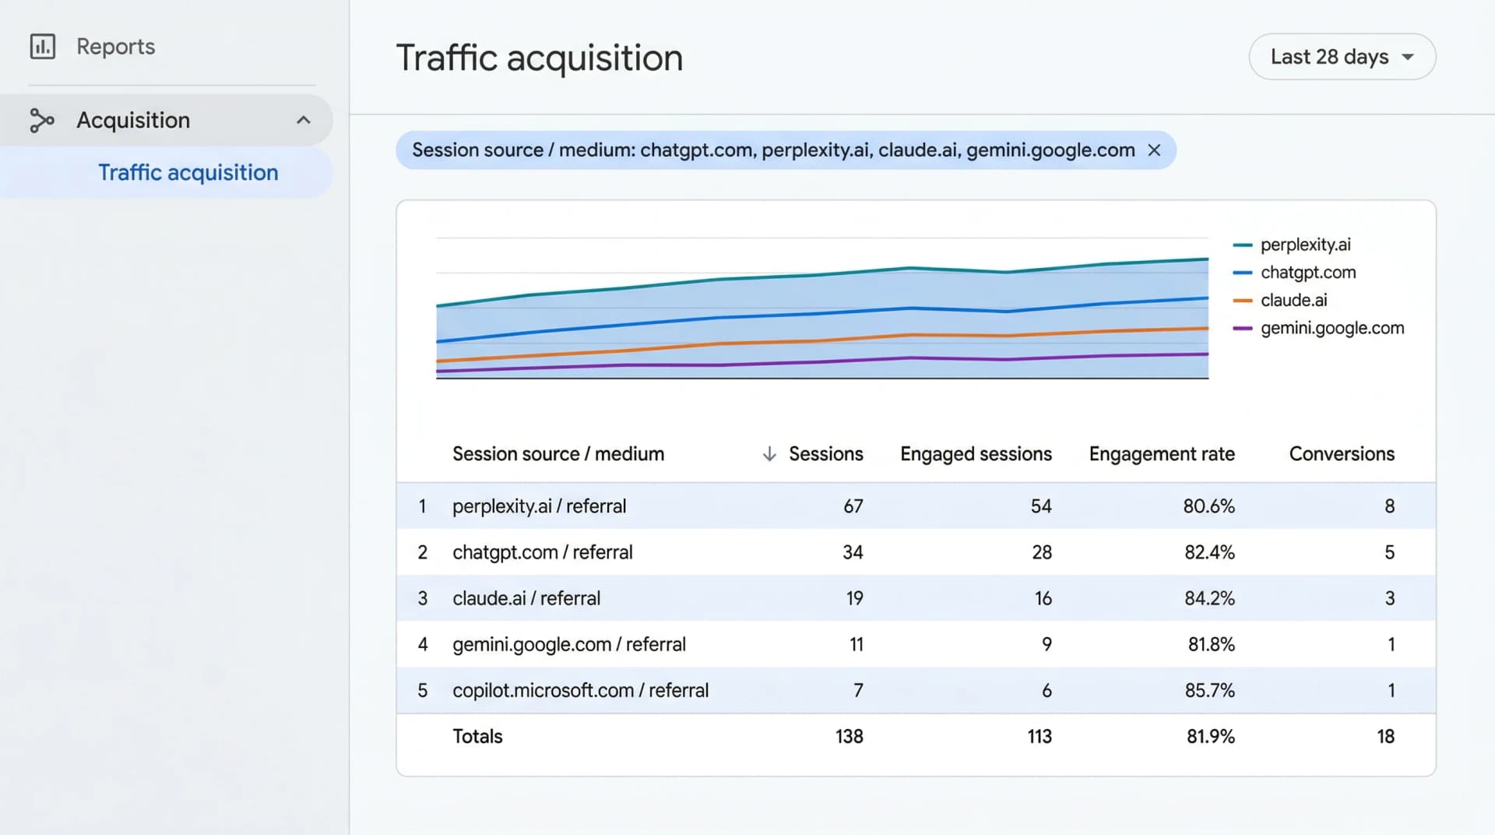
Task: Click the claude.ai / referral row link
Action: (x=526, y=598)
